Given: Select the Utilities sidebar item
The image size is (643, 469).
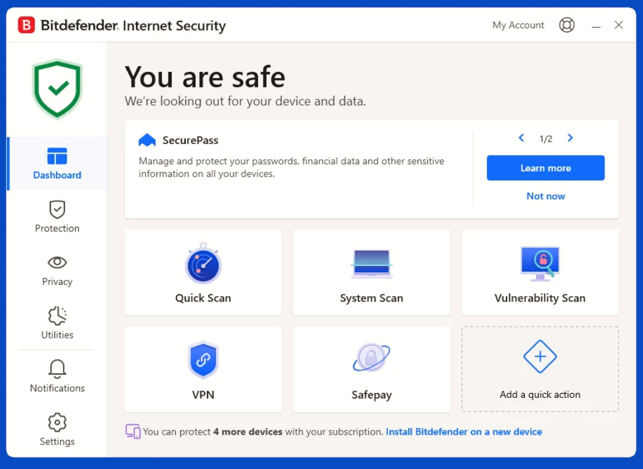Looking at the screenshot, I should 57,323.
